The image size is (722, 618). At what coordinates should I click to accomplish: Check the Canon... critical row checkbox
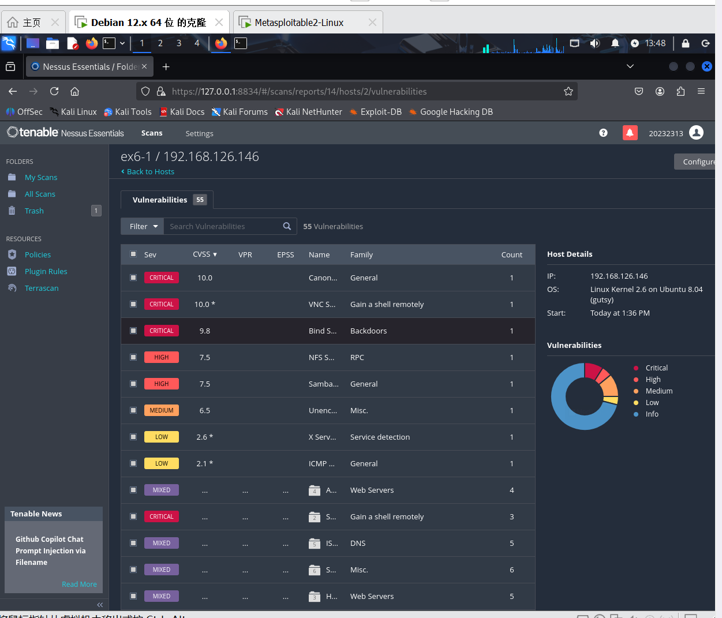pyautogui.click(x=133, y=278)
